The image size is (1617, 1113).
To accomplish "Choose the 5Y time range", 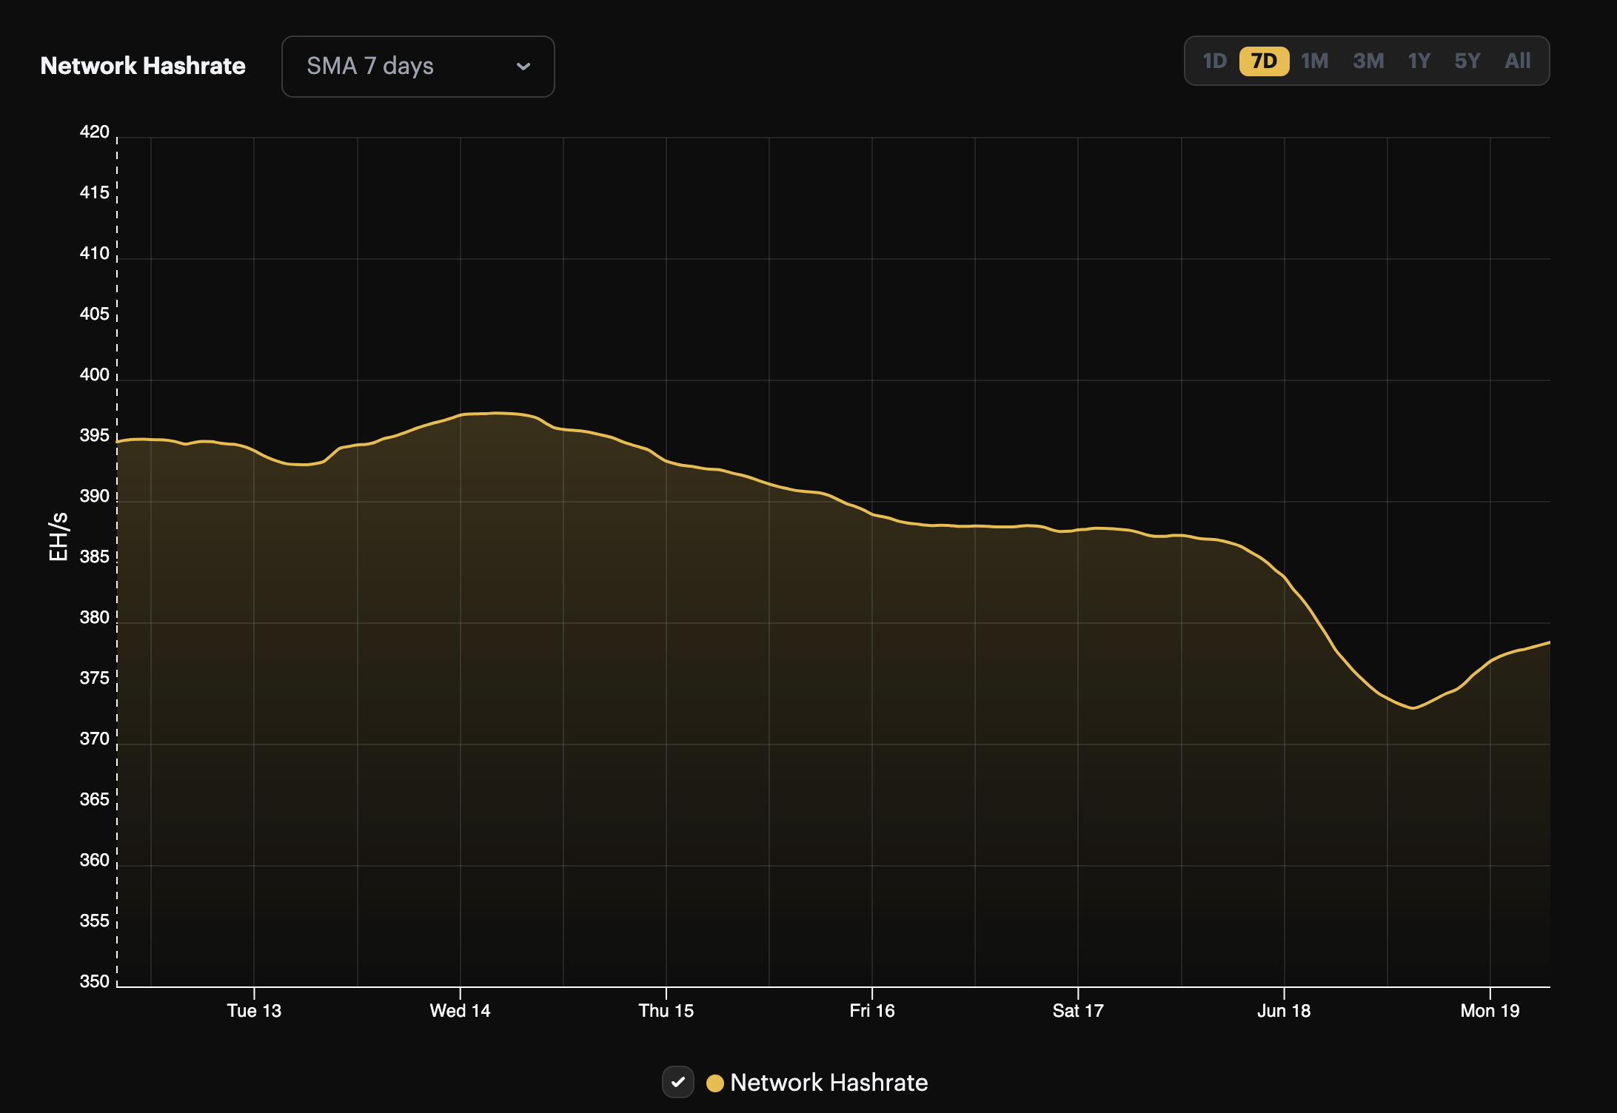I will (1467, 61).
